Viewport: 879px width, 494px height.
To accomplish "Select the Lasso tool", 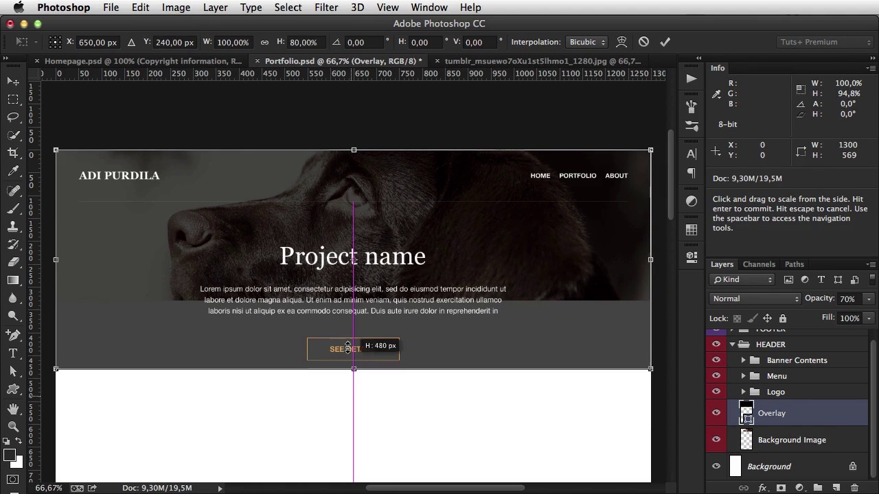I will 13,117.
